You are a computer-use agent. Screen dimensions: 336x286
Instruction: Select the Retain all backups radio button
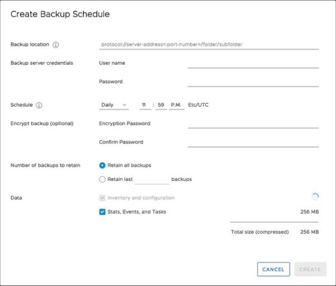(x=102, y=165)
